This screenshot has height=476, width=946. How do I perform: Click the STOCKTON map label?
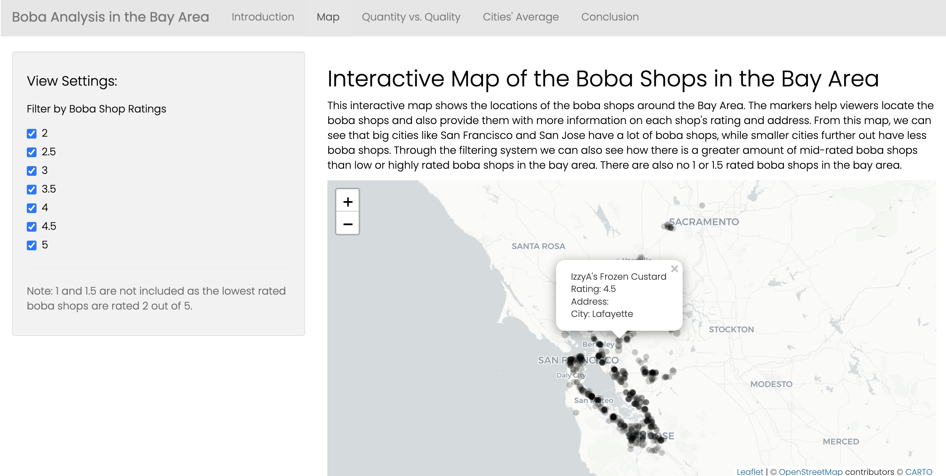coord(731,329)
